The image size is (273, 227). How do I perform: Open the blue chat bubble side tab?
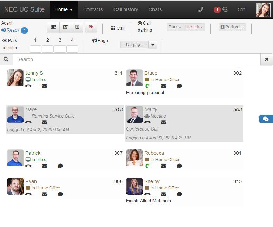[266, 119]
